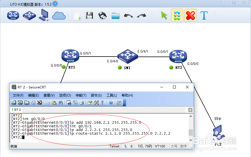This screenshot has height=157, width=251.
Task: Toggle the connect-link tool with green nodes
Action: (x=177, y=15)
